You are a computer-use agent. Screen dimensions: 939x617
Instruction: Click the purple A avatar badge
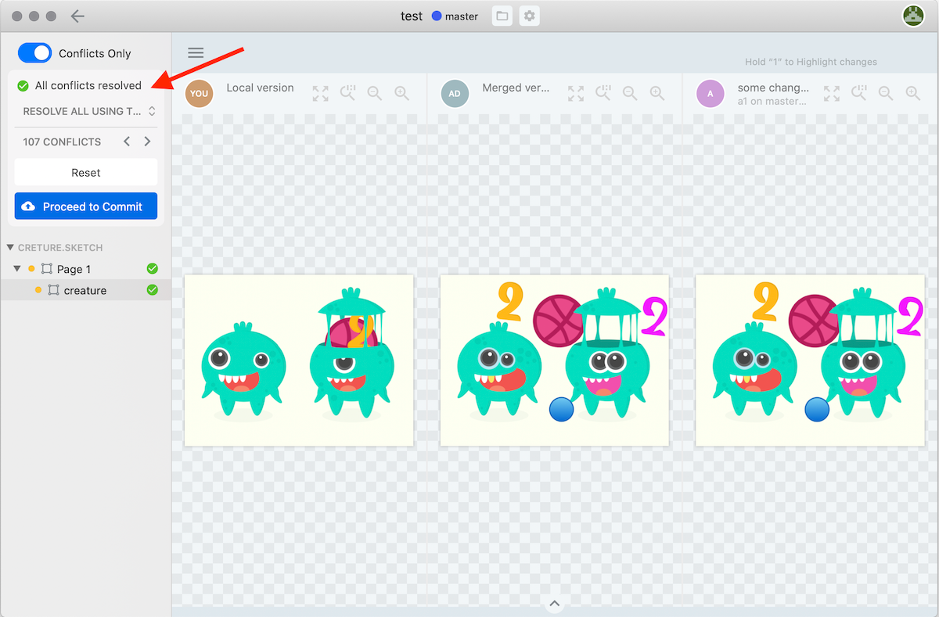click(711, 94)
